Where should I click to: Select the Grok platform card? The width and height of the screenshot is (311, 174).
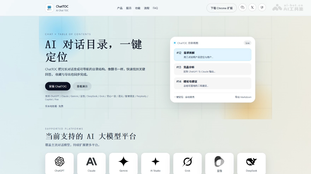[187, 163]
